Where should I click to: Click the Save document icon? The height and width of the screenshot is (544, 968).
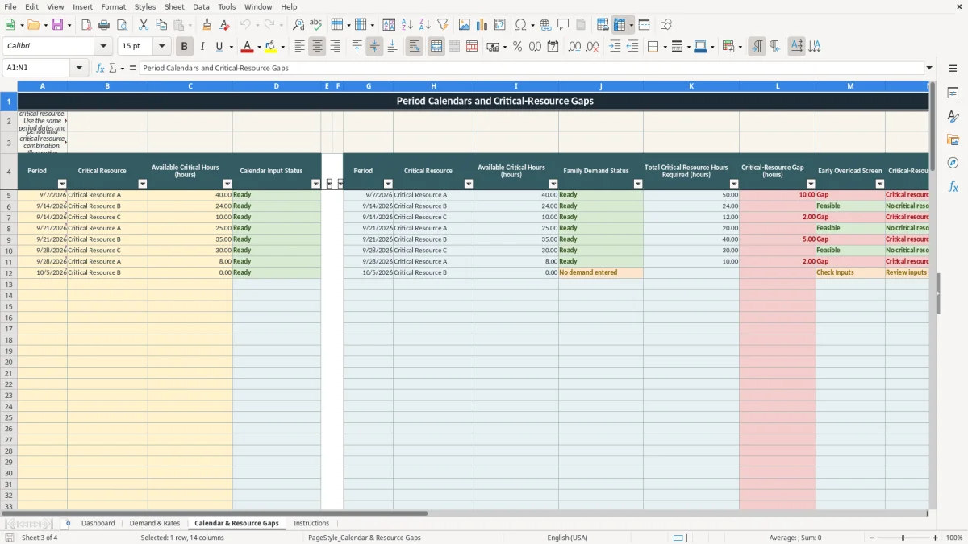point(57,25)
